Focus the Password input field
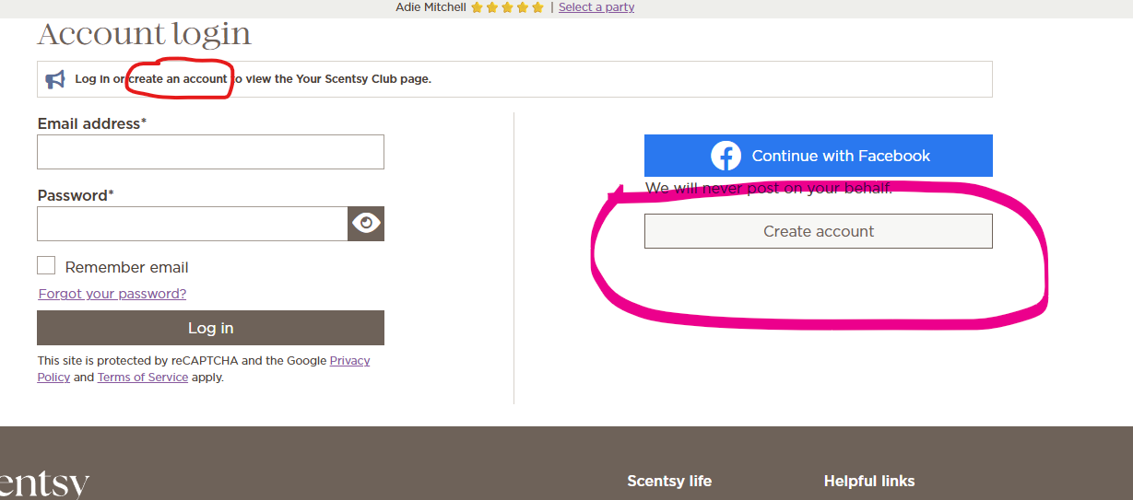The height and width of the screenshot is (500, 1133). [x=192, y=224]
